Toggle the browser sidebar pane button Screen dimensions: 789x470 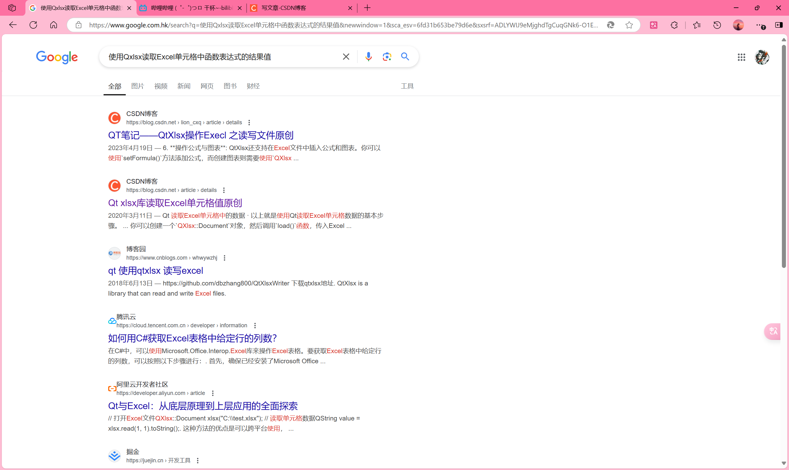[779, 25]
